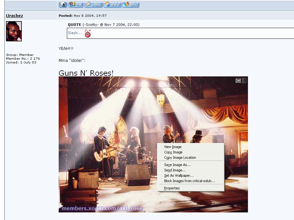The height and width of the screenshot is (220, 294).
Task: Open the Urachez username link
Action: click(x=15, y=15)
